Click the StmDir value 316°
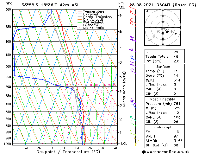199x154 pixels. click(x=178, y=141)
